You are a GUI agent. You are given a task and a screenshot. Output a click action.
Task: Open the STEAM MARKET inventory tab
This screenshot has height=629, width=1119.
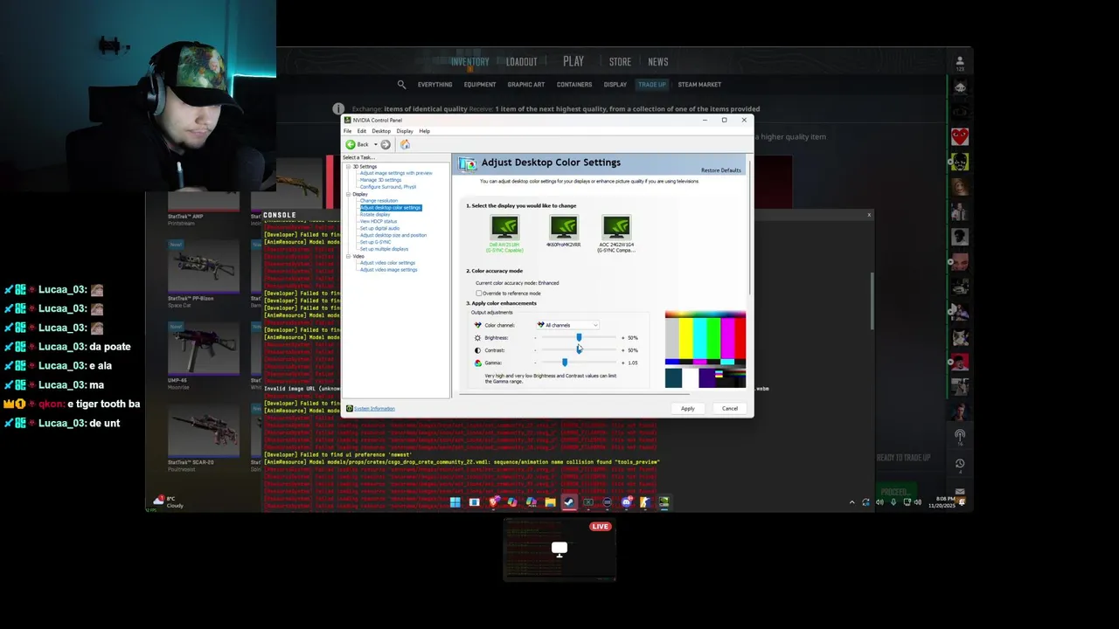tap(699, 85)
